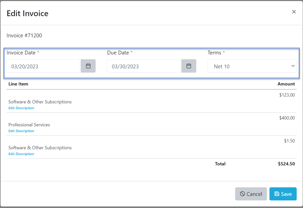The height and width of the screenshot is (208, 303).
Task: Save the invoice changes
Action: (x=283, y=194)
